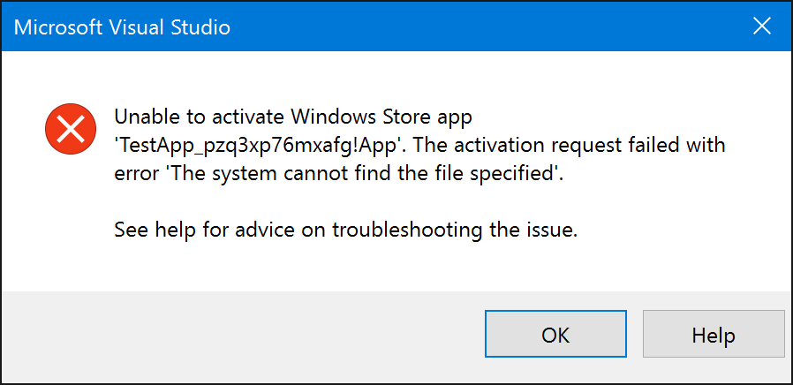This screenshot has height=385, width=793.
Task: Click the OK button
Action: pos(555,335)
